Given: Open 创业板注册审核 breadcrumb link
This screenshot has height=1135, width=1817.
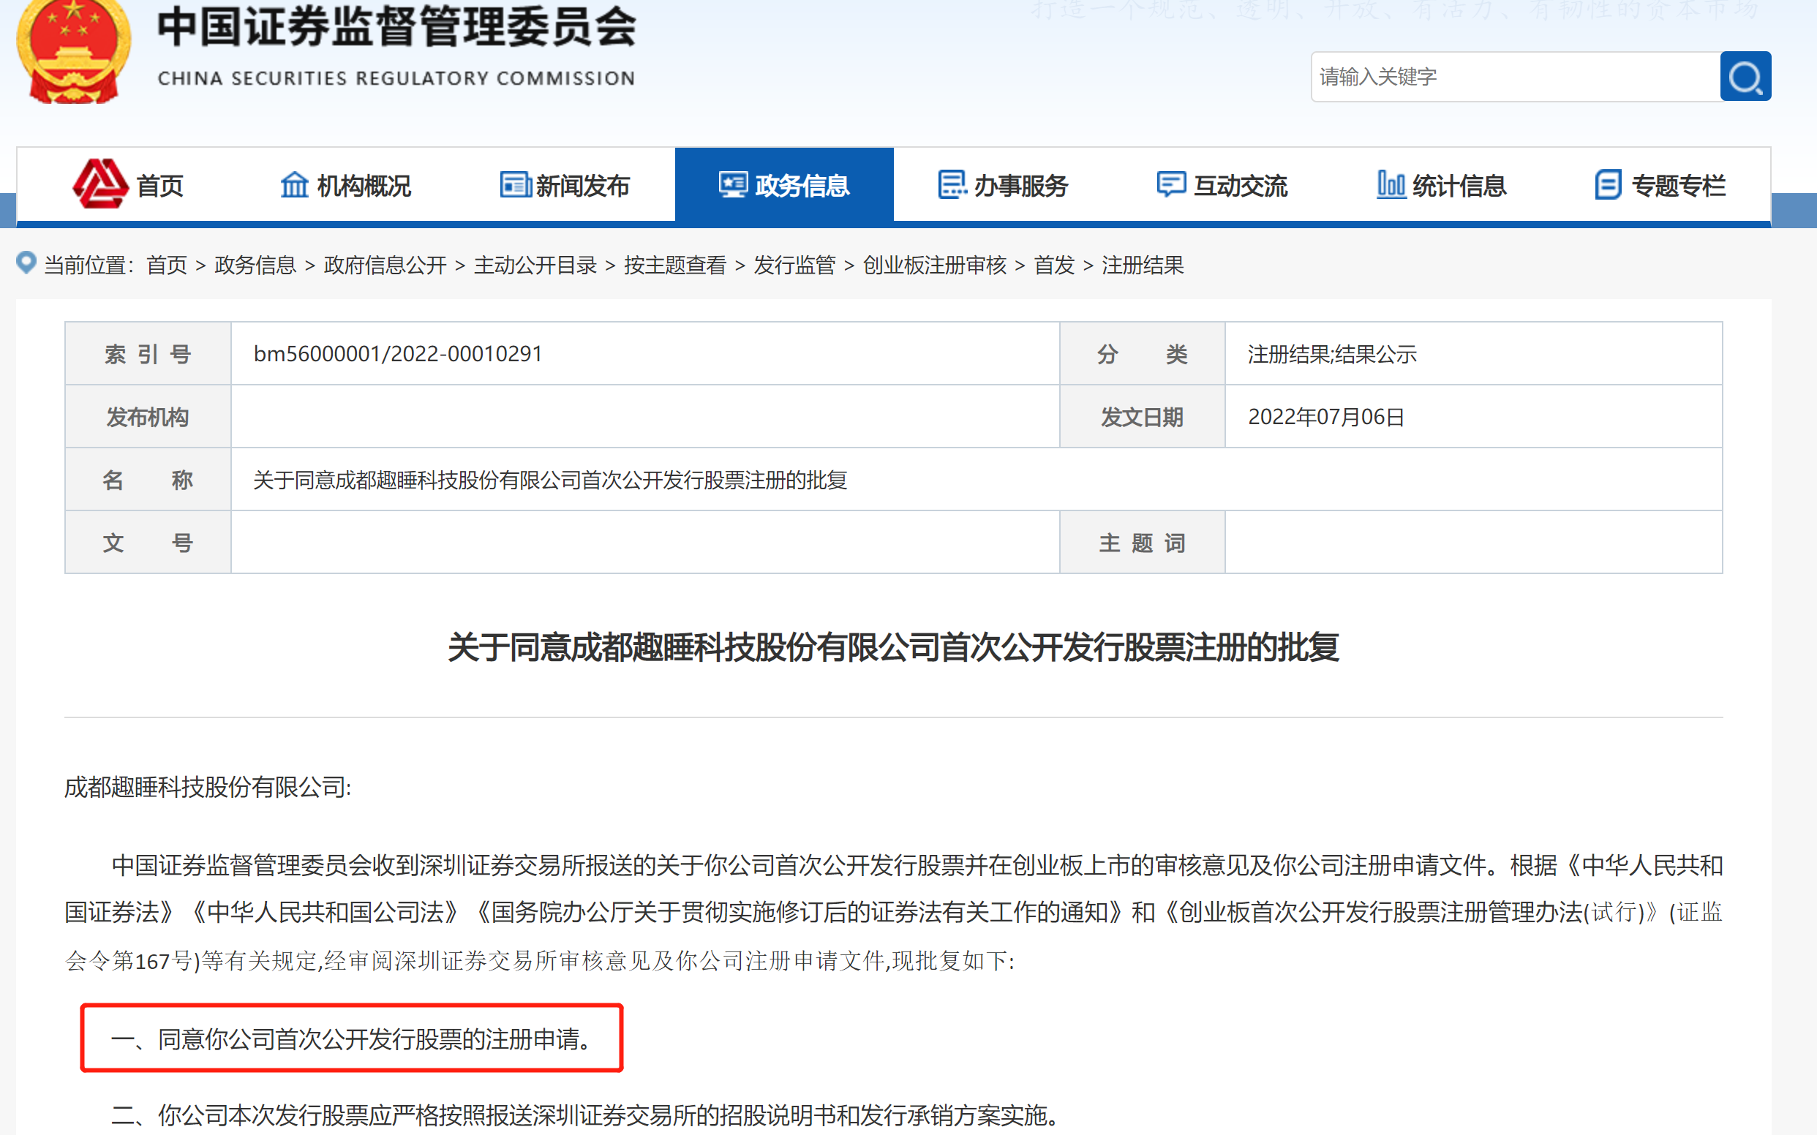Looking at the screenshot, I should [x=935, y=265].
